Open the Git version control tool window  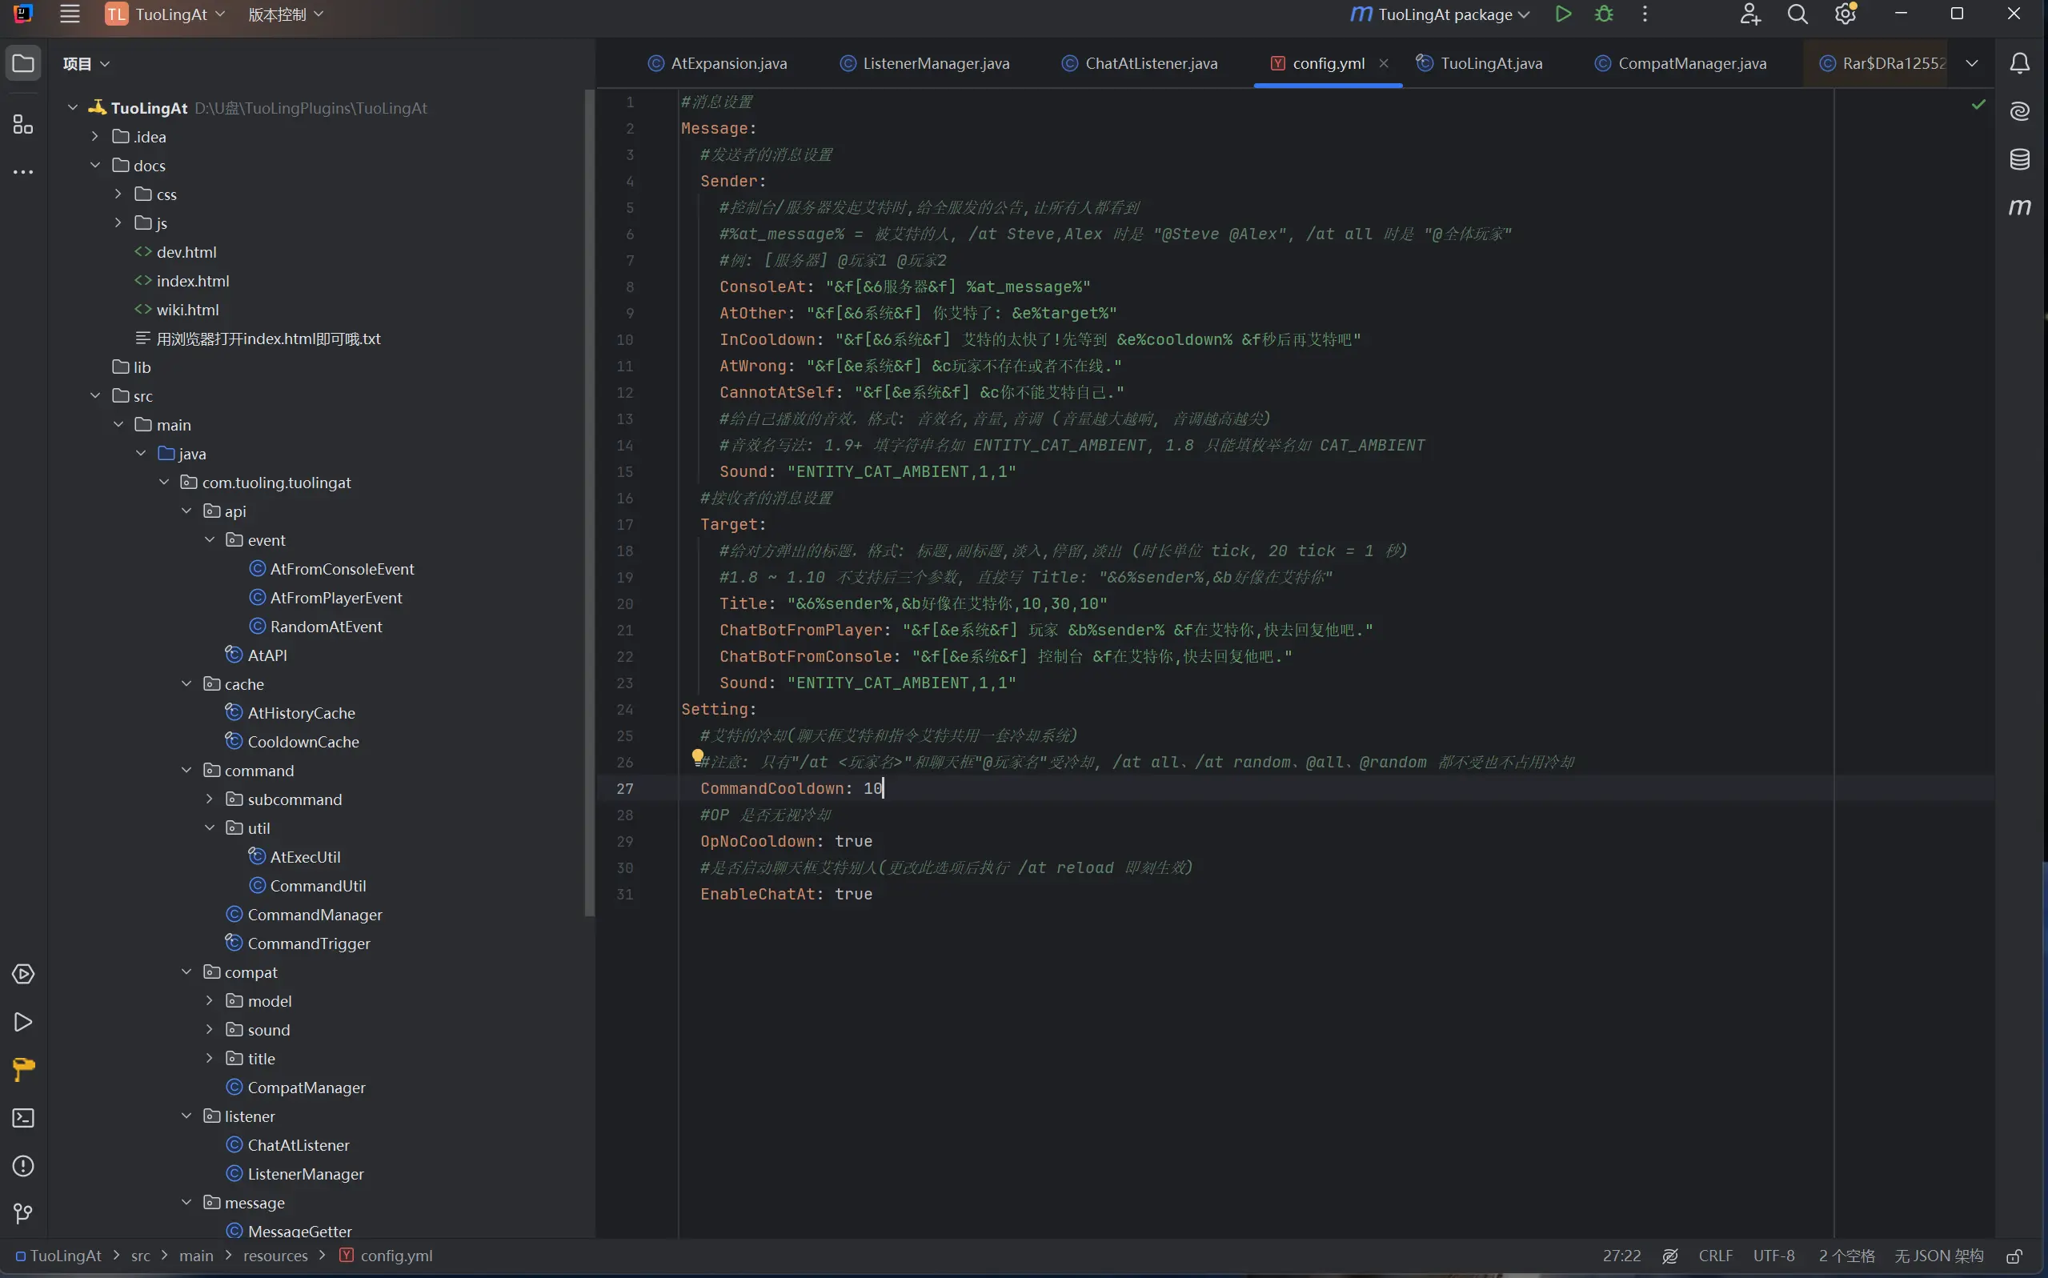tap(24, 1214)
